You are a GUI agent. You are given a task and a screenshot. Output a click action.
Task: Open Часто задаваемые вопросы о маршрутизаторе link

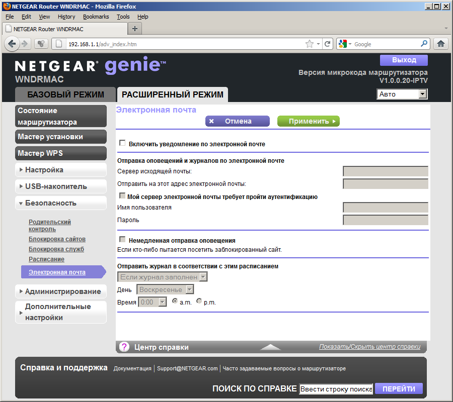284,368
